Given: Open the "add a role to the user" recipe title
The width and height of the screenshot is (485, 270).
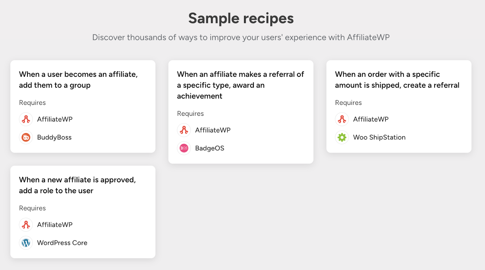Looking at the screenshot, I should pos(77,185).
